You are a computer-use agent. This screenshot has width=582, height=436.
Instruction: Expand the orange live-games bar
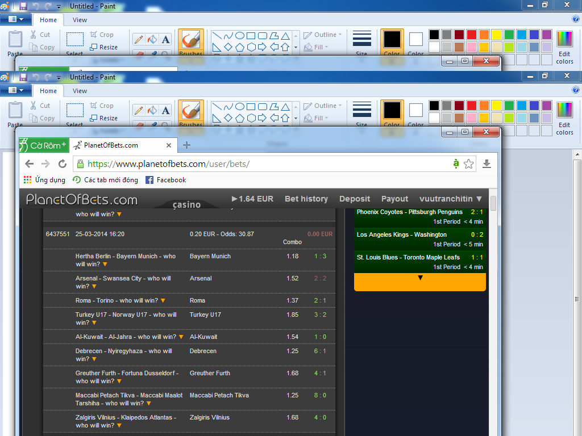pyautogui.click(x=420, y=282)
